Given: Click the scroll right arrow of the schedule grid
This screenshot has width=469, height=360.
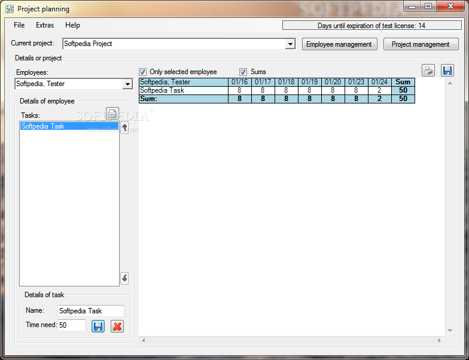Looking at the screenshot, I should click(439, 340).
